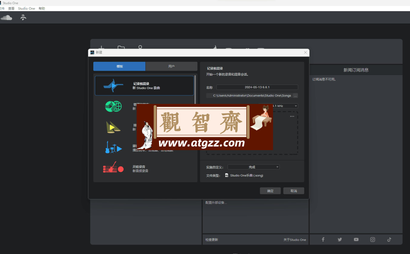This screenshot has width=410, height=254.
Task: Click the … button in the dashed box
Action: [x=292, y=116]
